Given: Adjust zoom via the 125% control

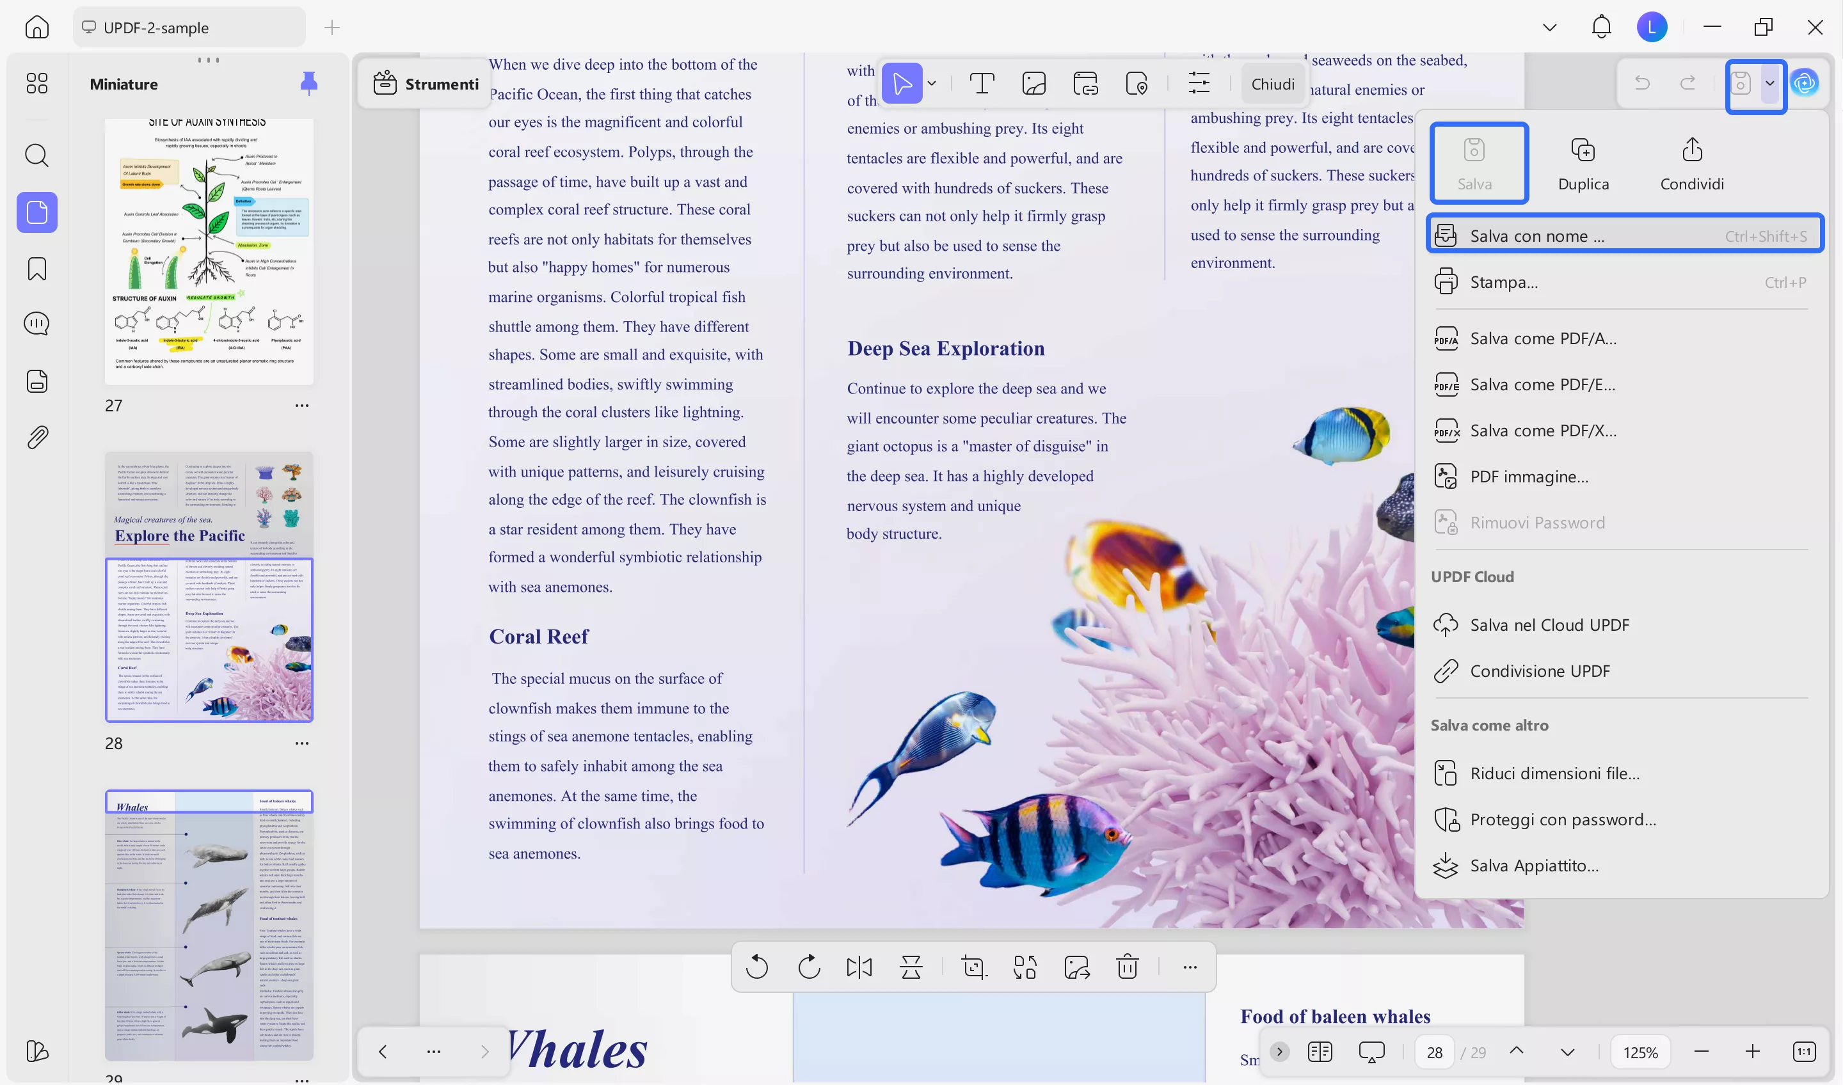Looking at the screenshot, I should [x=1640, y=1051].
